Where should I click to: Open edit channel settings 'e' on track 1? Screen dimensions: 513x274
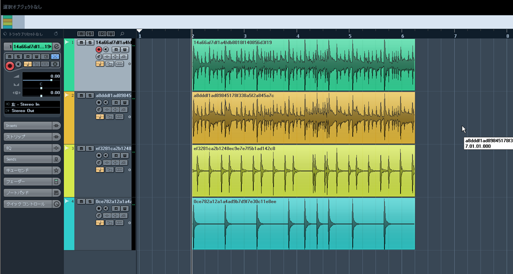[99, 57]
